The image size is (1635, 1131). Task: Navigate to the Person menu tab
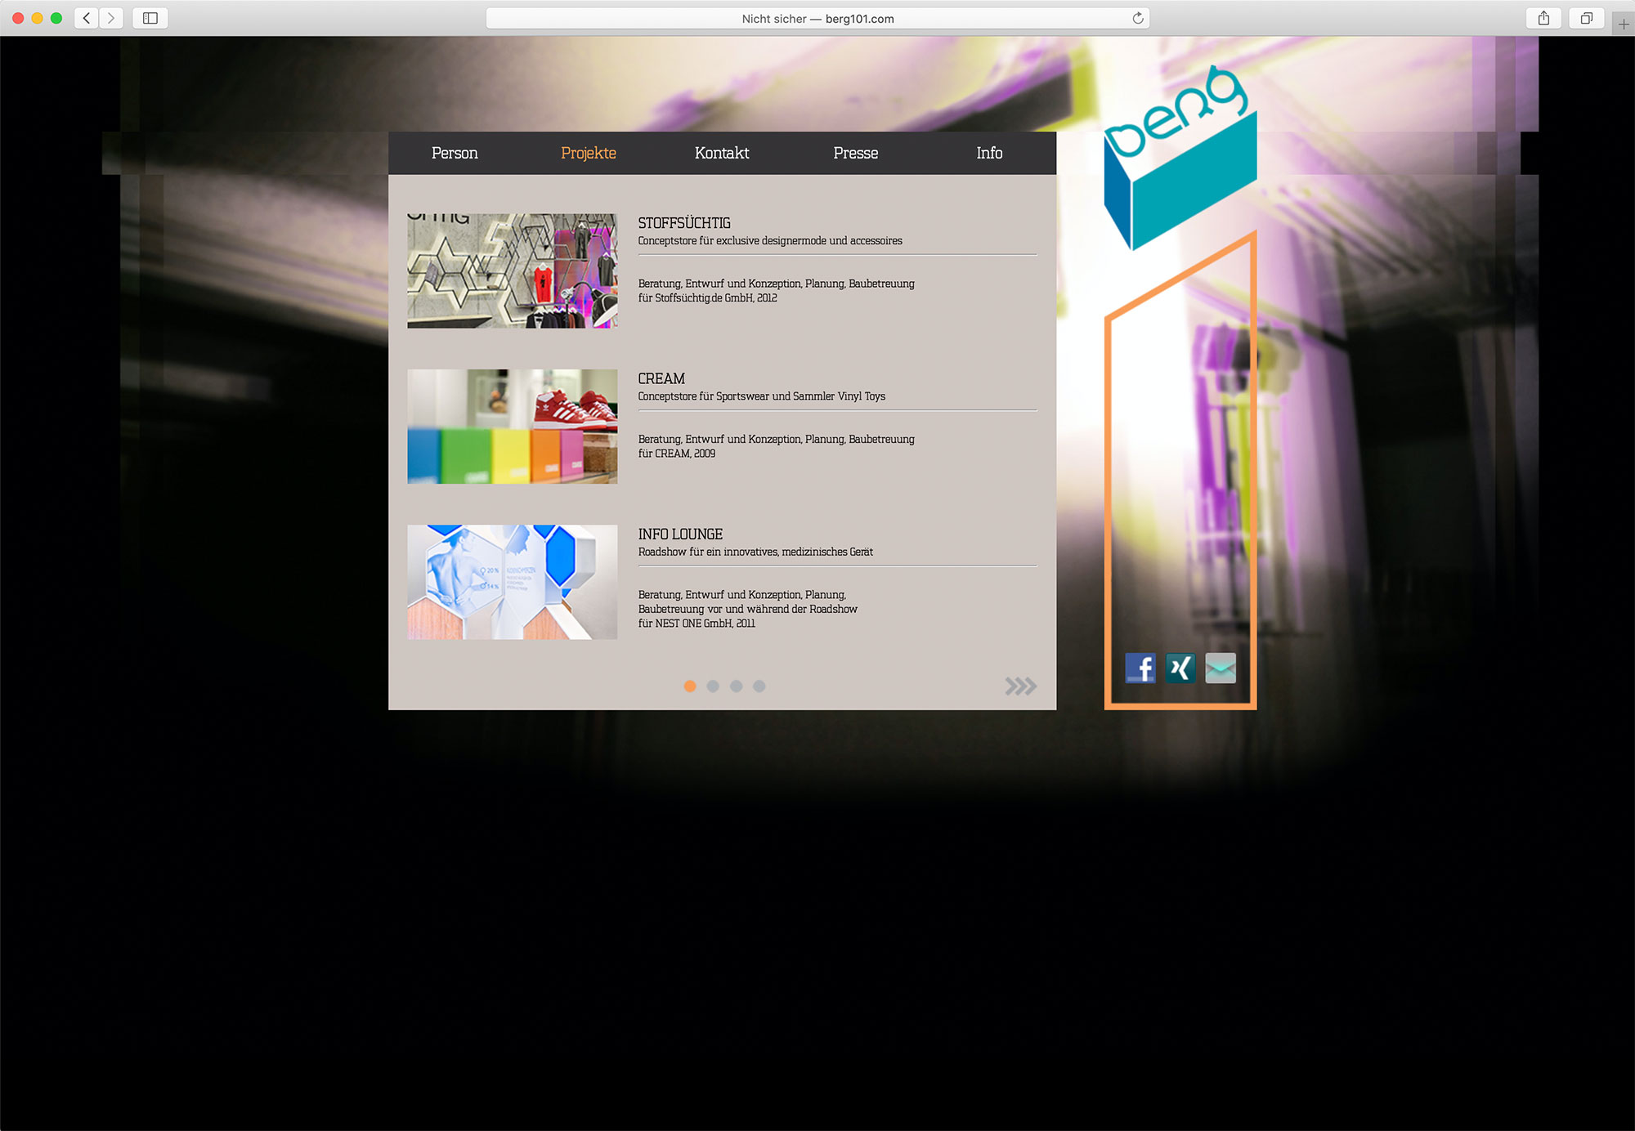point(454,153)
